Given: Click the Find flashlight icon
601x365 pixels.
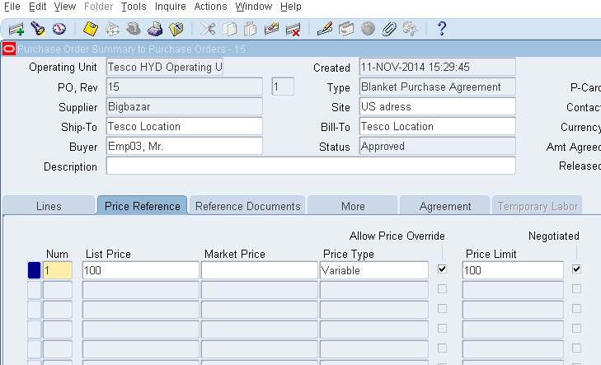Looking at the screenshot, I should [37, 29].
